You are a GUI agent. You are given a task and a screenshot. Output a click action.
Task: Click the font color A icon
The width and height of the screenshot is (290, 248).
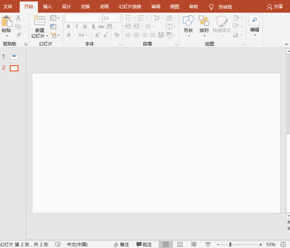click(69, 35)
